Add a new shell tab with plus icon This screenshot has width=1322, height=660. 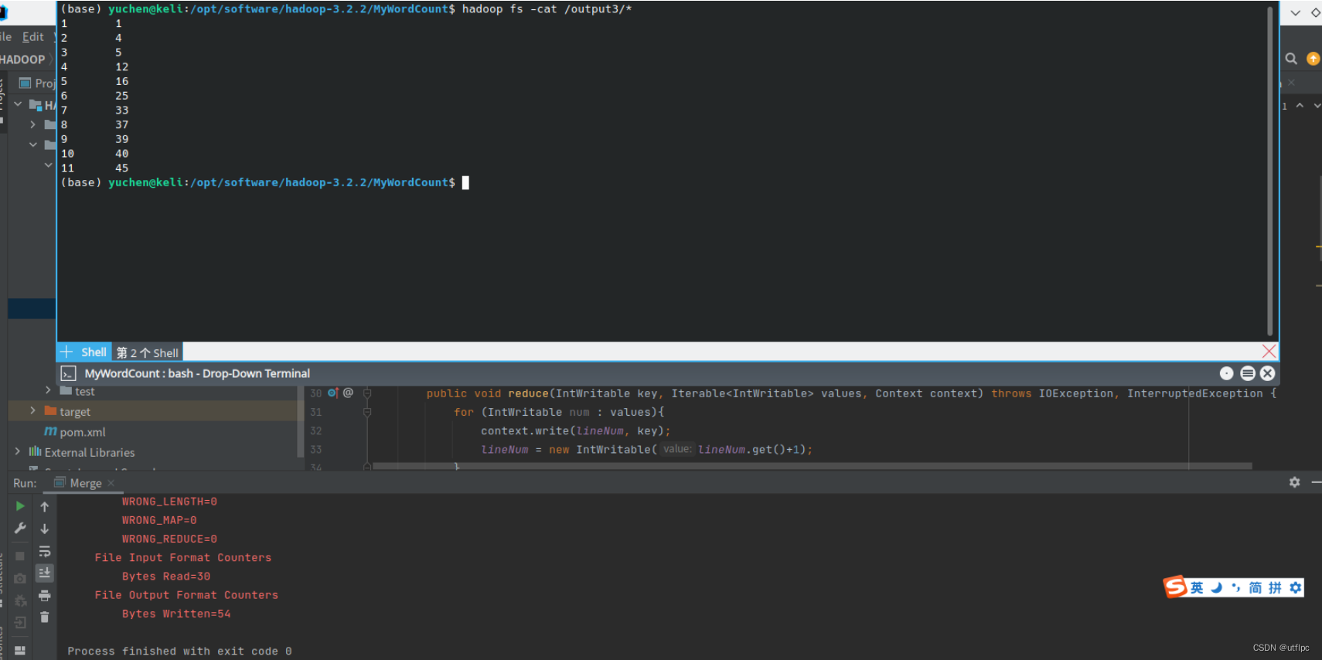coord(66,352)
